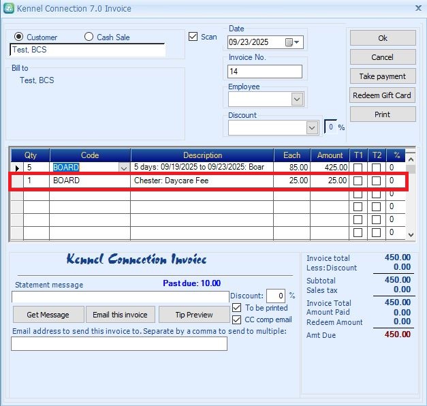Click the Code column header
This screenshot has width=427, height=406.
point(90,155)
